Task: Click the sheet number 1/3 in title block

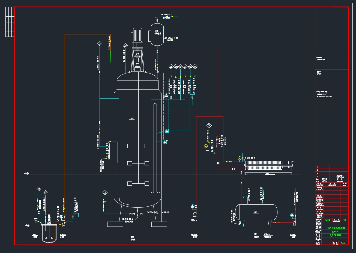Action: click(343, 243)
